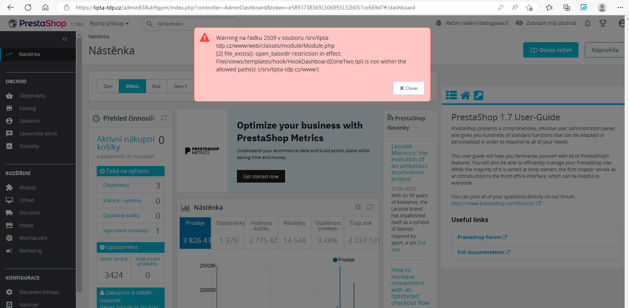Open the Lacoste Morocco news article
The height and width of the screenshot is (308, 629).
pyautogui.click(x=409, y=162)
